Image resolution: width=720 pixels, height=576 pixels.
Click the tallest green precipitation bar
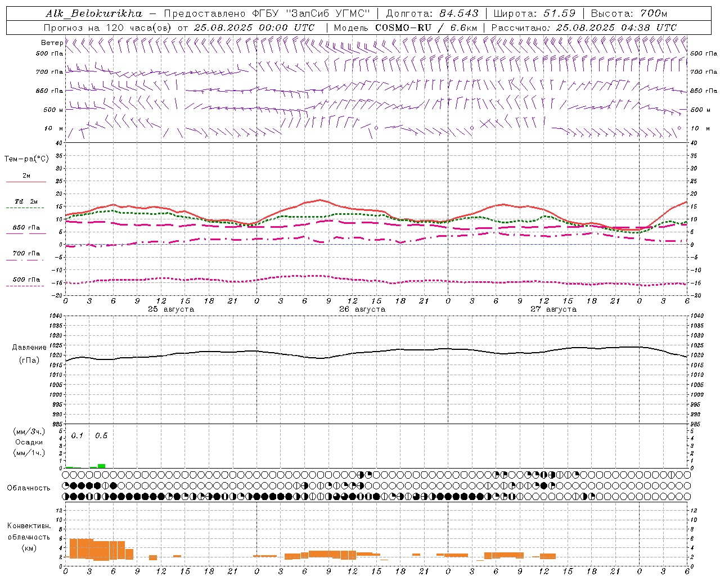(101, 466)
